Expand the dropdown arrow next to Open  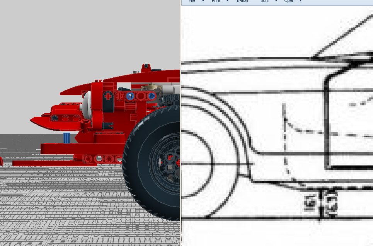click(300, 1)
